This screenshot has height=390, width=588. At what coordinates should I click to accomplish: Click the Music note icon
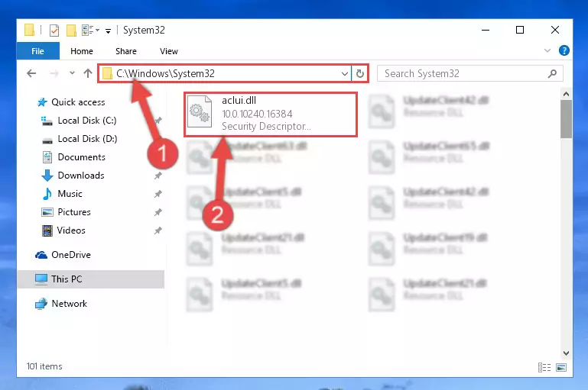point(47,194)
